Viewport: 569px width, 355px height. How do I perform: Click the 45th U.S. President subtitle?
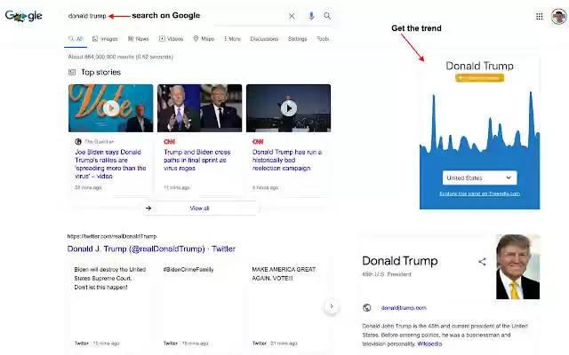pyautogui.click(x=387, y=274)
